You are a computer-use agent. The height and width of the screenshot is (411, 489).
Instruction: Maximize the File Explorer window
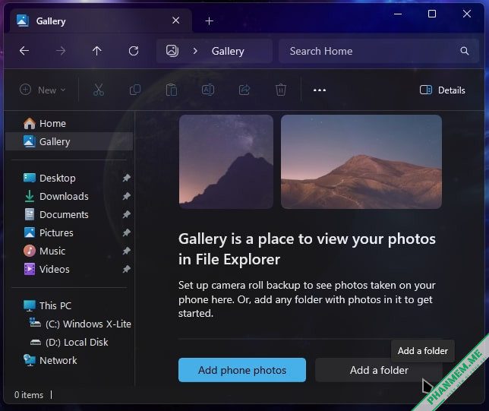[432, 14]
